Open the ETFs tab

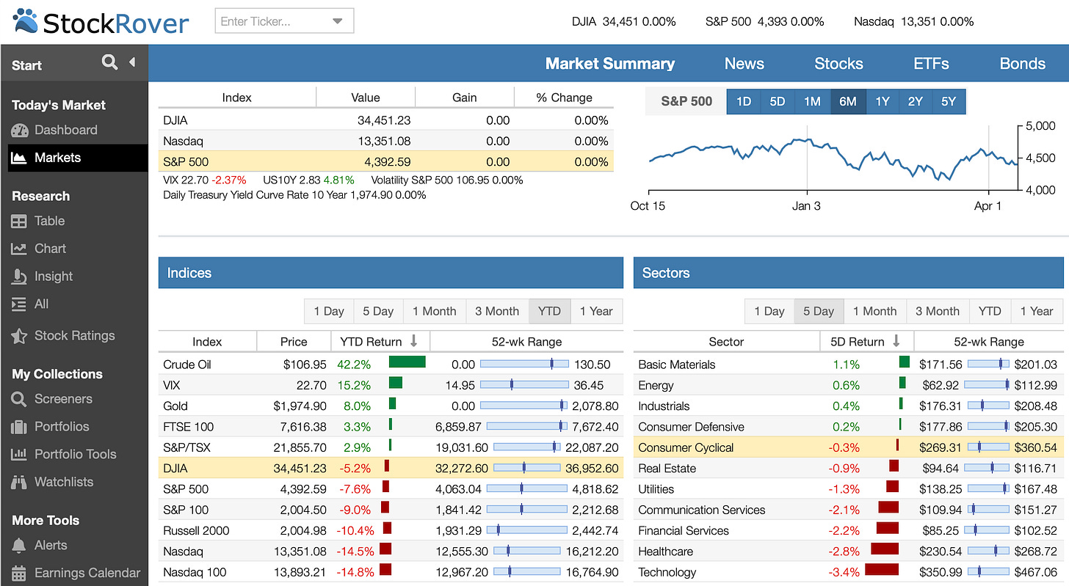click(x=931, y=64)
